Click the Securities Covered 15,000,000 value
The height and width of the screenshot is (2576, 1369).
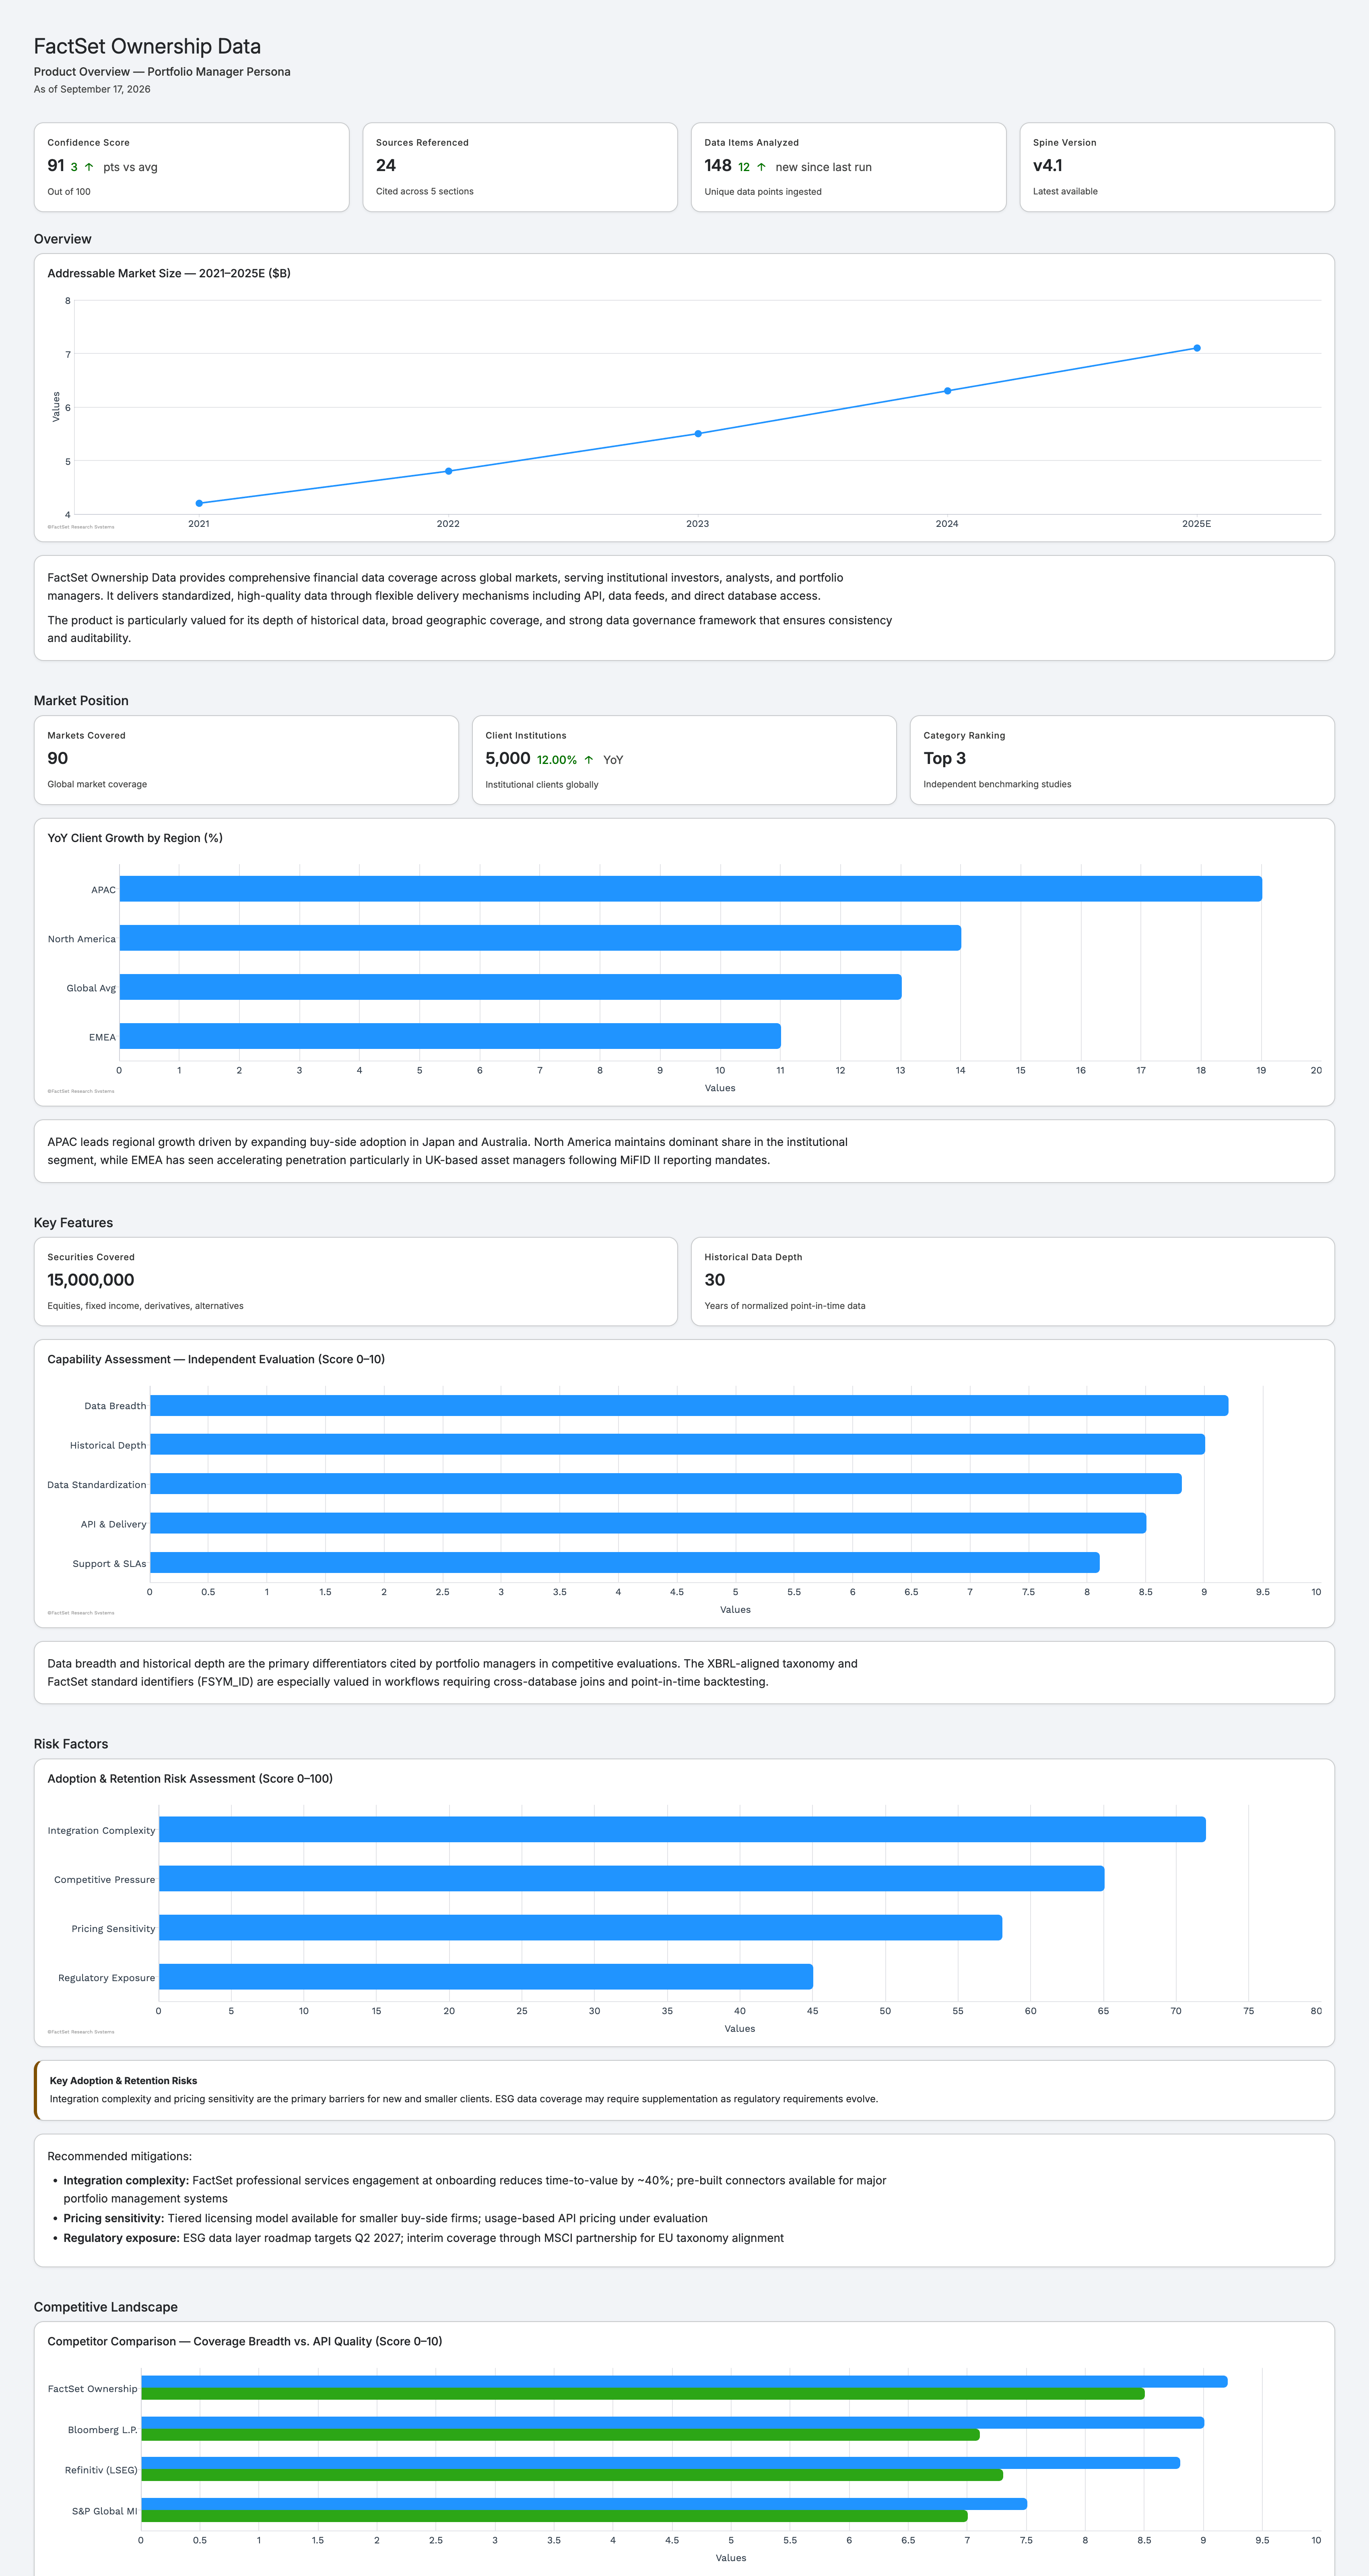tap(91, 1280)
